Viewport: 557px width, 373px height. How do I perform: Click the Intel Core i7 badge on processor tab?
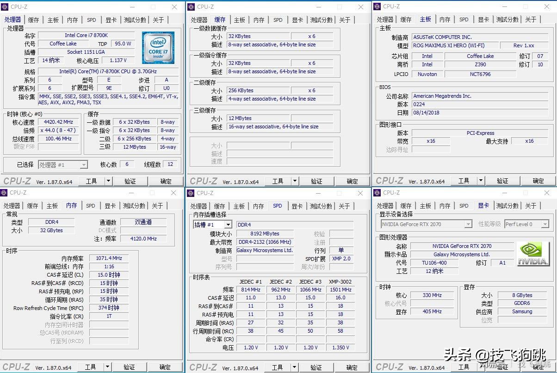[x=158, y=48]
